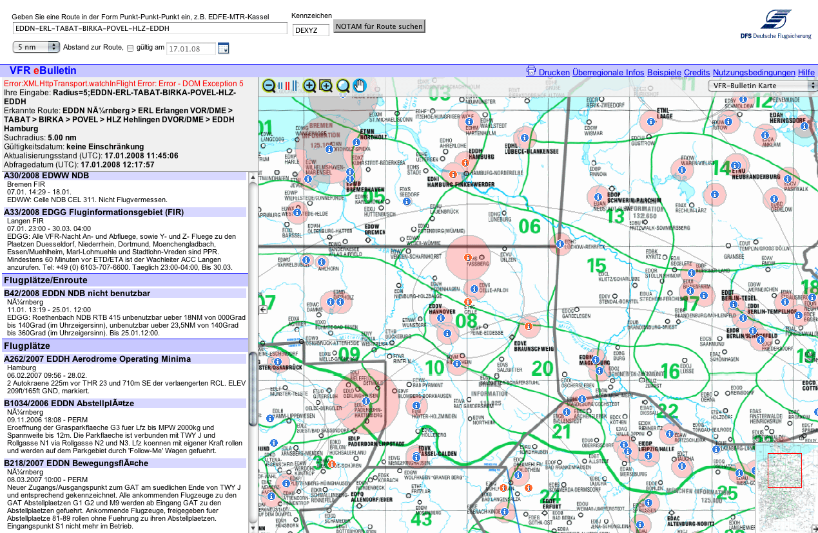Click the Flugplätze/Enroute section header
Image resolution: width=818 pixels, height=533 pixels.
124,280
